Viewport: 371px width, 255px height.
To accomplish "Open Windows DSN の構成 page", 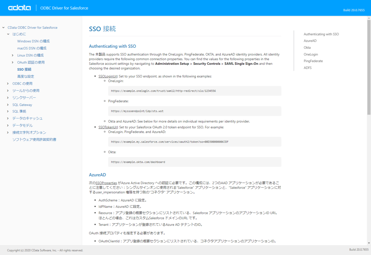I will [x=33, y=41].
